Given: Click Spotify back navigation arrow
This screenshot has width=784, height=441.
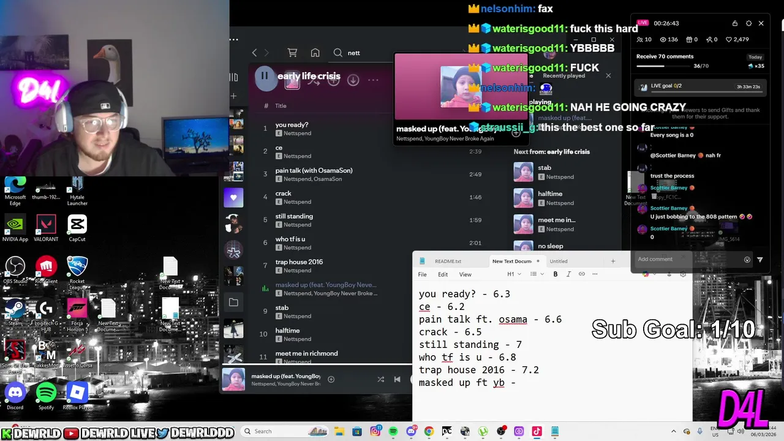Looking at the screenshot, I should click(255, 53).
